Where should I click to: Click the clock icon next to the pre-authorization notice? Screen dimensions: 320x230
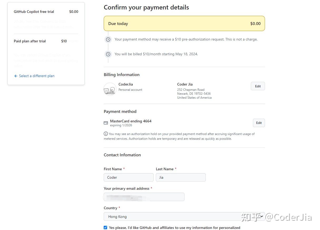click(108, 39)
